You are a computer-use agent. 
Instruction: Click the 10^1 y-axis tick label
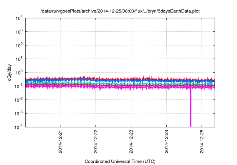pyautogui.click(x=19, y=59)
